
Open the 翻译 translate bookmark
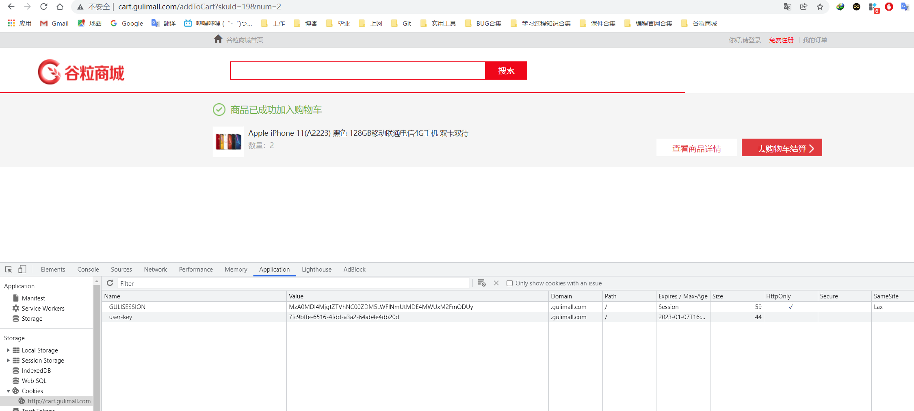pyautogui.click(x=164, y=23)
